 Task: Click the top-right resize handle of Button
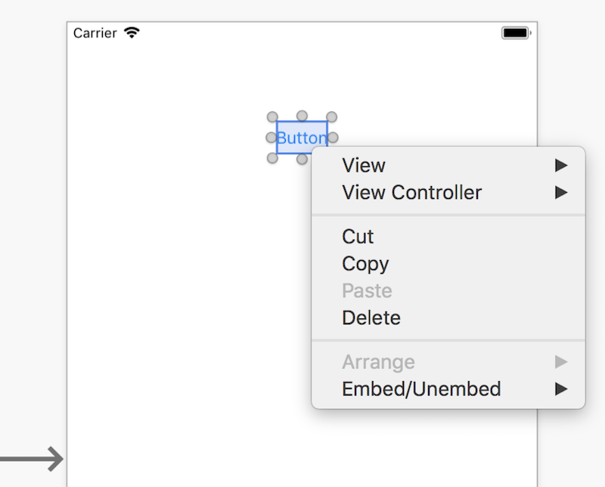[332, 116]
